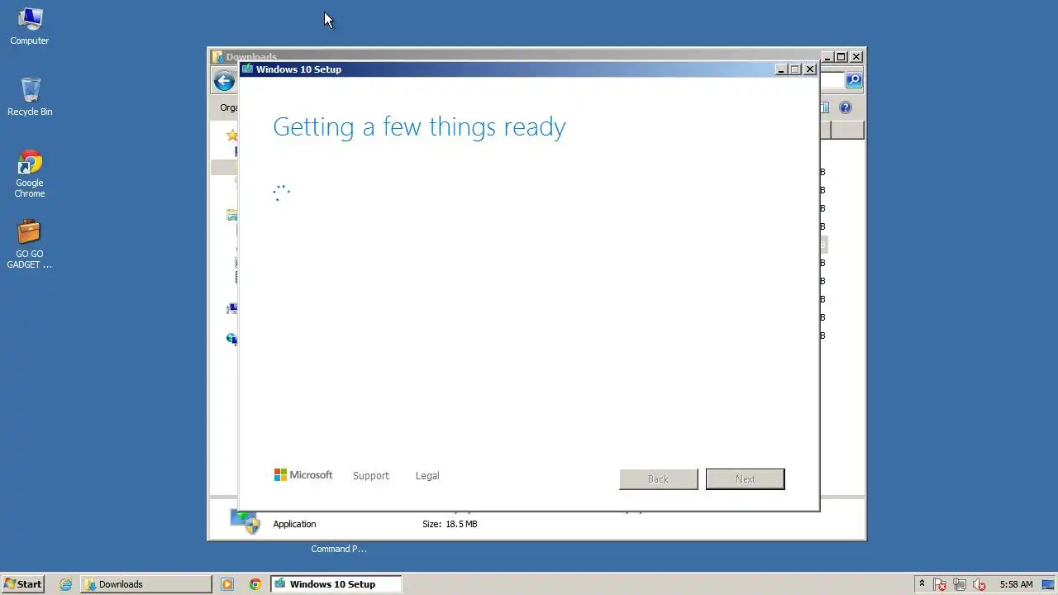Screen dimensions: 1058x595
Task: Click the 5:58 AM clock
Action: tap(1016, 584)
